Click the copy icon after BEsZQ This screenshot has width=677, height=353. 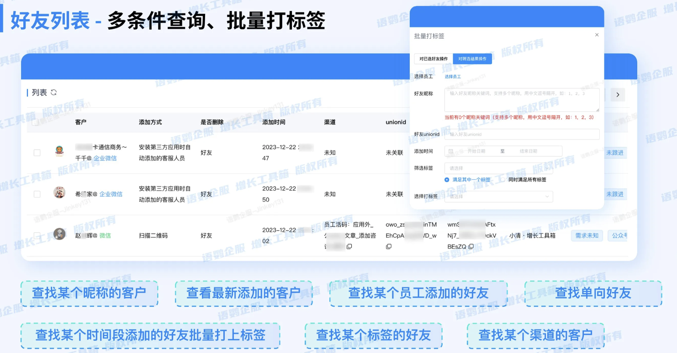click(471, 247)
